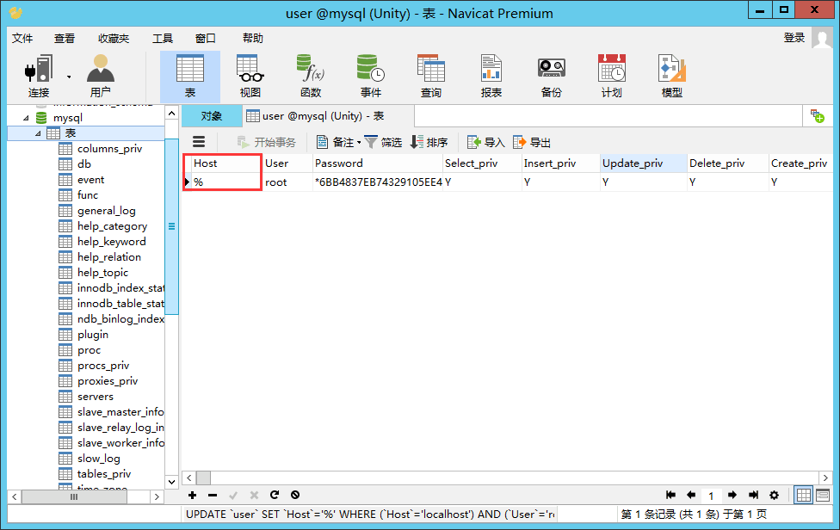Switch to grid view at bottom right

(802, 495)
